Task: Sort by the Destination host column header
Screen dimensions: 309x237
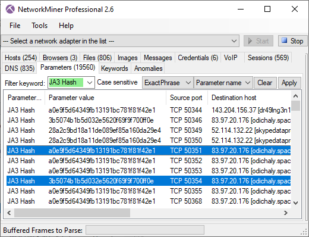Action: pyautogui.click(x=249, y=98)
